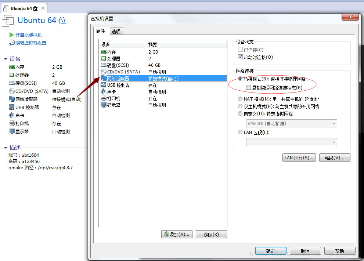
Task: Click 编辑虚拟机设置 link
Action: 31,43
